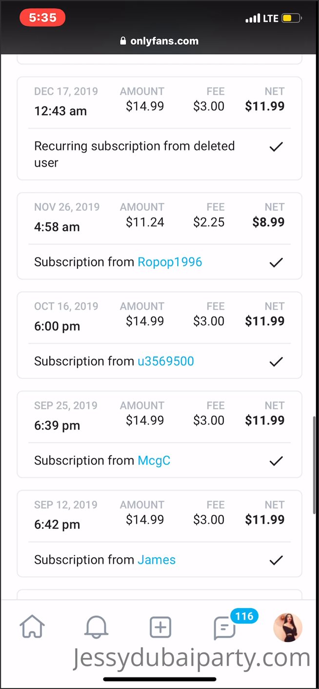The image size is (319, 689).
Task: Open the Home feed icon
Action: [32, 627]
